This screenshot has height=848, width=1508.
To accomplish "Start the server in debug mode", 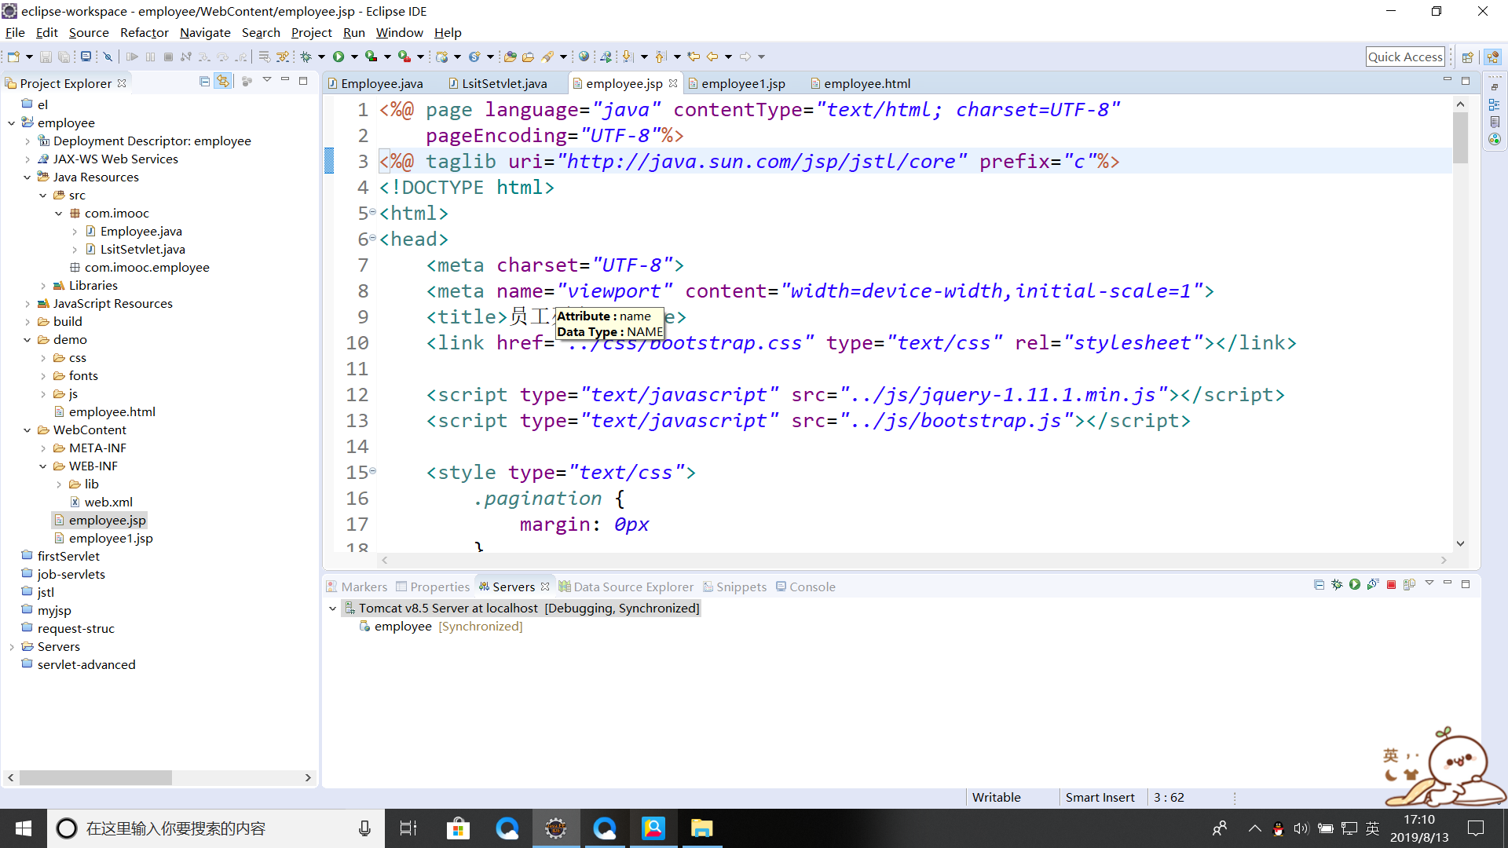I will (1337, 585).
